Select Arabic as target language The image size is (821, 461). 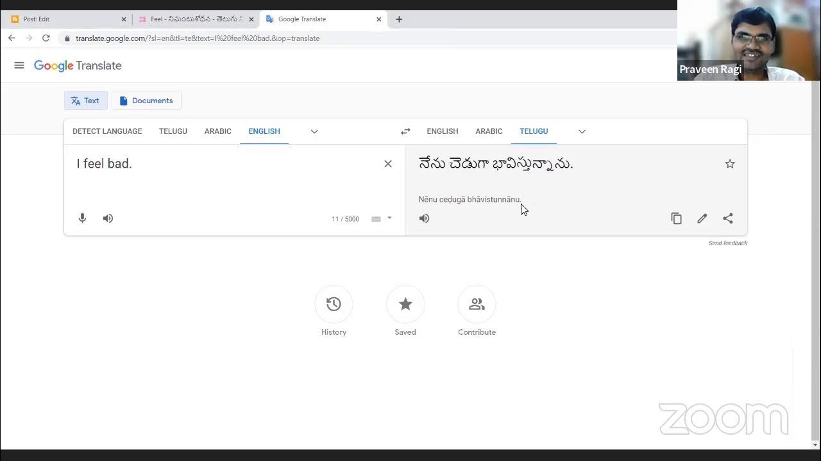[x=489, y=131]
